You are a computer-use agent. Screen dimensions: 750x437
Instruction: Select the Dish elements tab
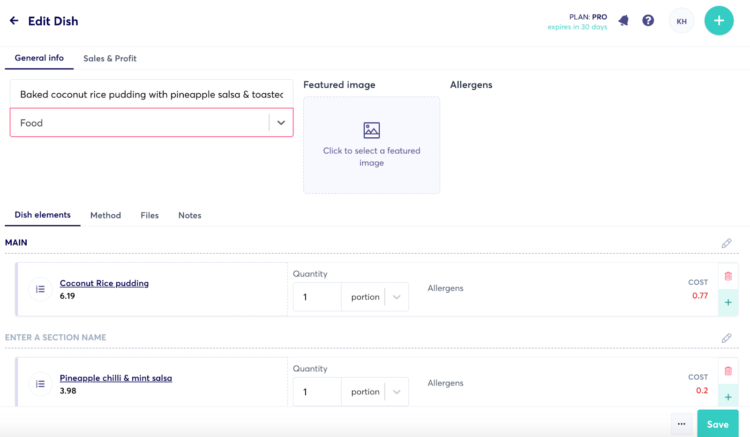coord(43,215)
